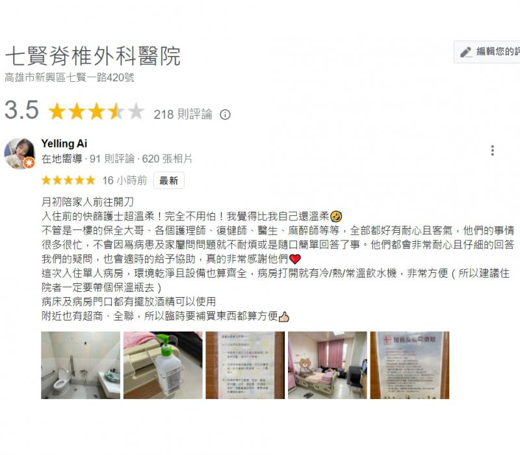Open the hand sanitizer bottle photo
Viewport: 520px width, 455px height.
pyautogui.click(x=163, y=365)
